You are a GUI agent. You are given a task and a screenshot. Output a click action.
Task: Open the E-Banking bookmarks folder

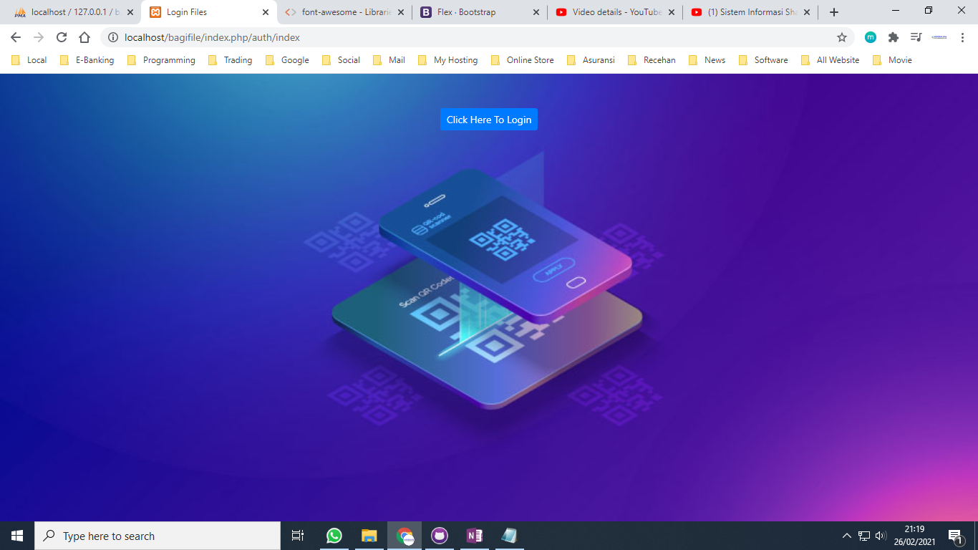pyautogui.click(x=87, y=60)
